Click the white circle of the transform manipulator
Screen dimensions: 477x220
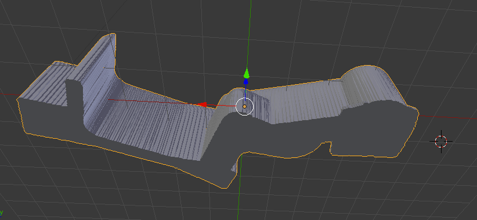click(244, 106)
